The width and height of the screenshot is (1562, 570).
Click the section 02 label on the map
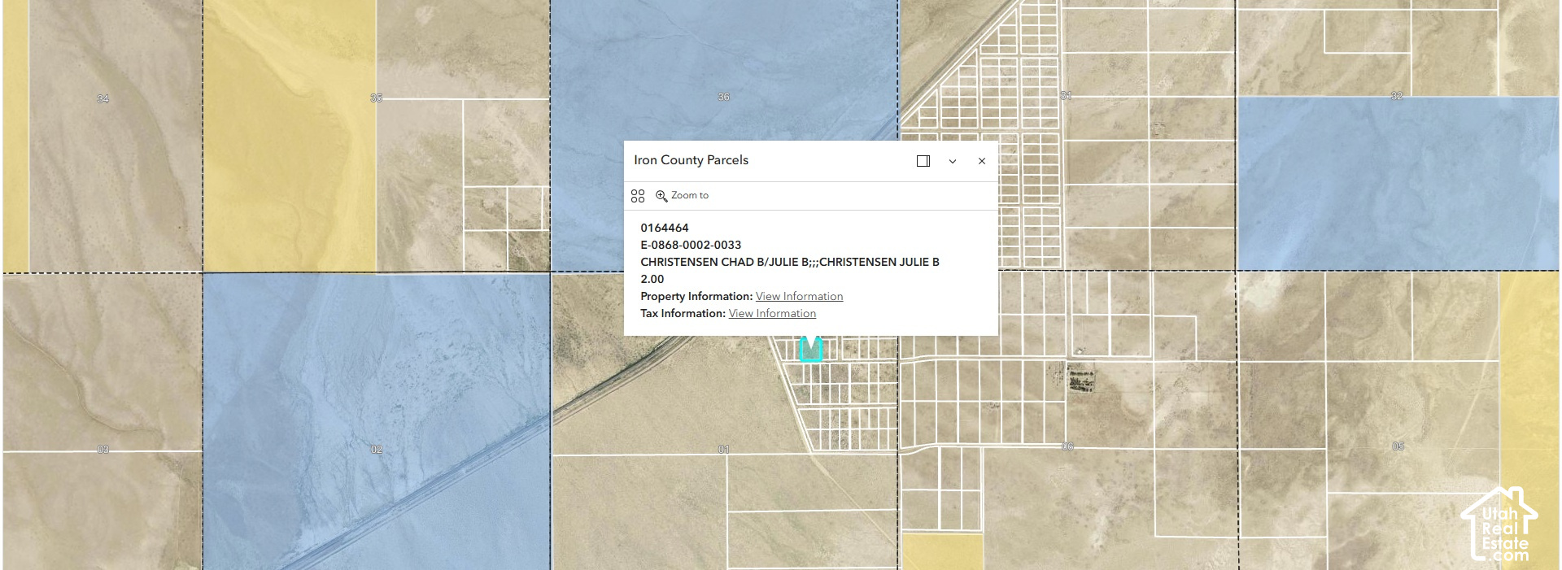click(x=377, y=450)
